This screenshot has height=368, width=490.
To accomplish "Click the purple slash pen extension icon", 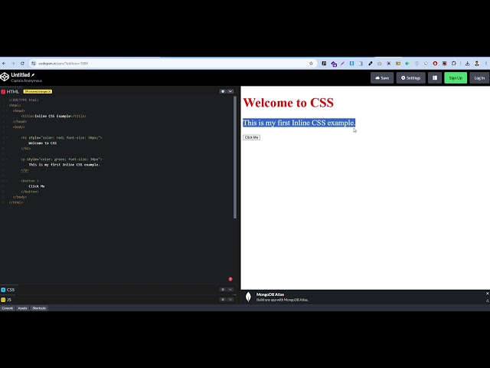I will point(342,64).
